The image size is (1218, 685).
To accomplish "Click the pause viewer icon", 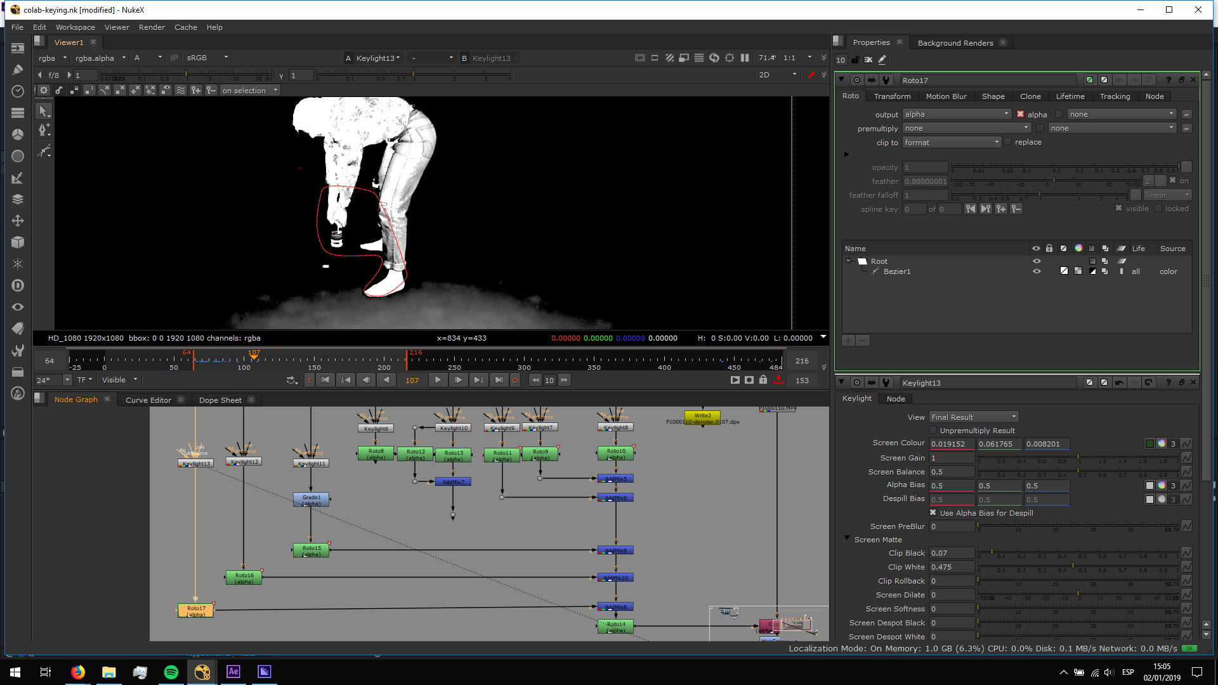I will [745, 58].
